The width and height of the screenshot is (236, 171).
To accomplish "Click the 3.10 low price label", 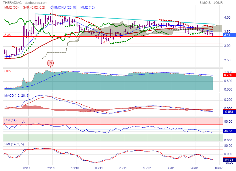I will (x=106, y=42).
